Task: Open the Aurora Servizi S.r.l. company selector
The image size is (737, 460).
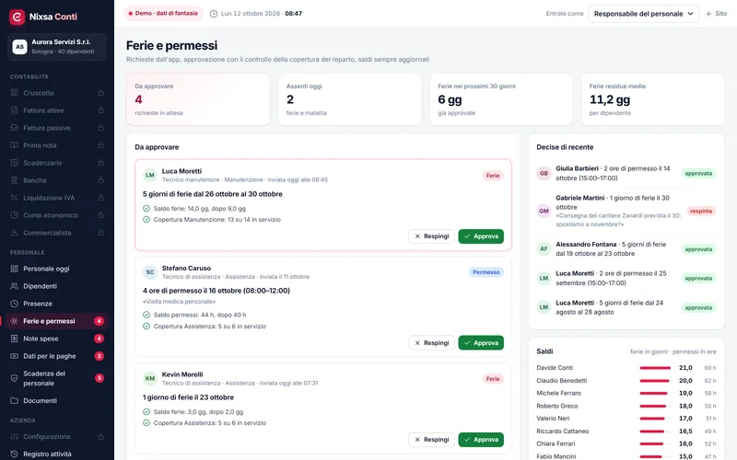Action: (x=57, y=47)
